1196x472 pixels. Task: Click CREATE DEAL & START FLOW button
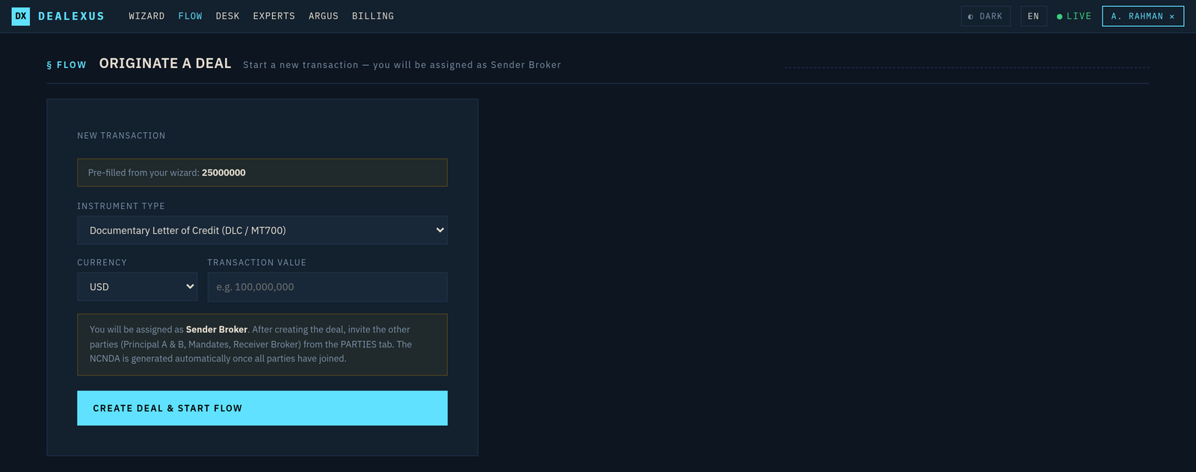point(262,409)
